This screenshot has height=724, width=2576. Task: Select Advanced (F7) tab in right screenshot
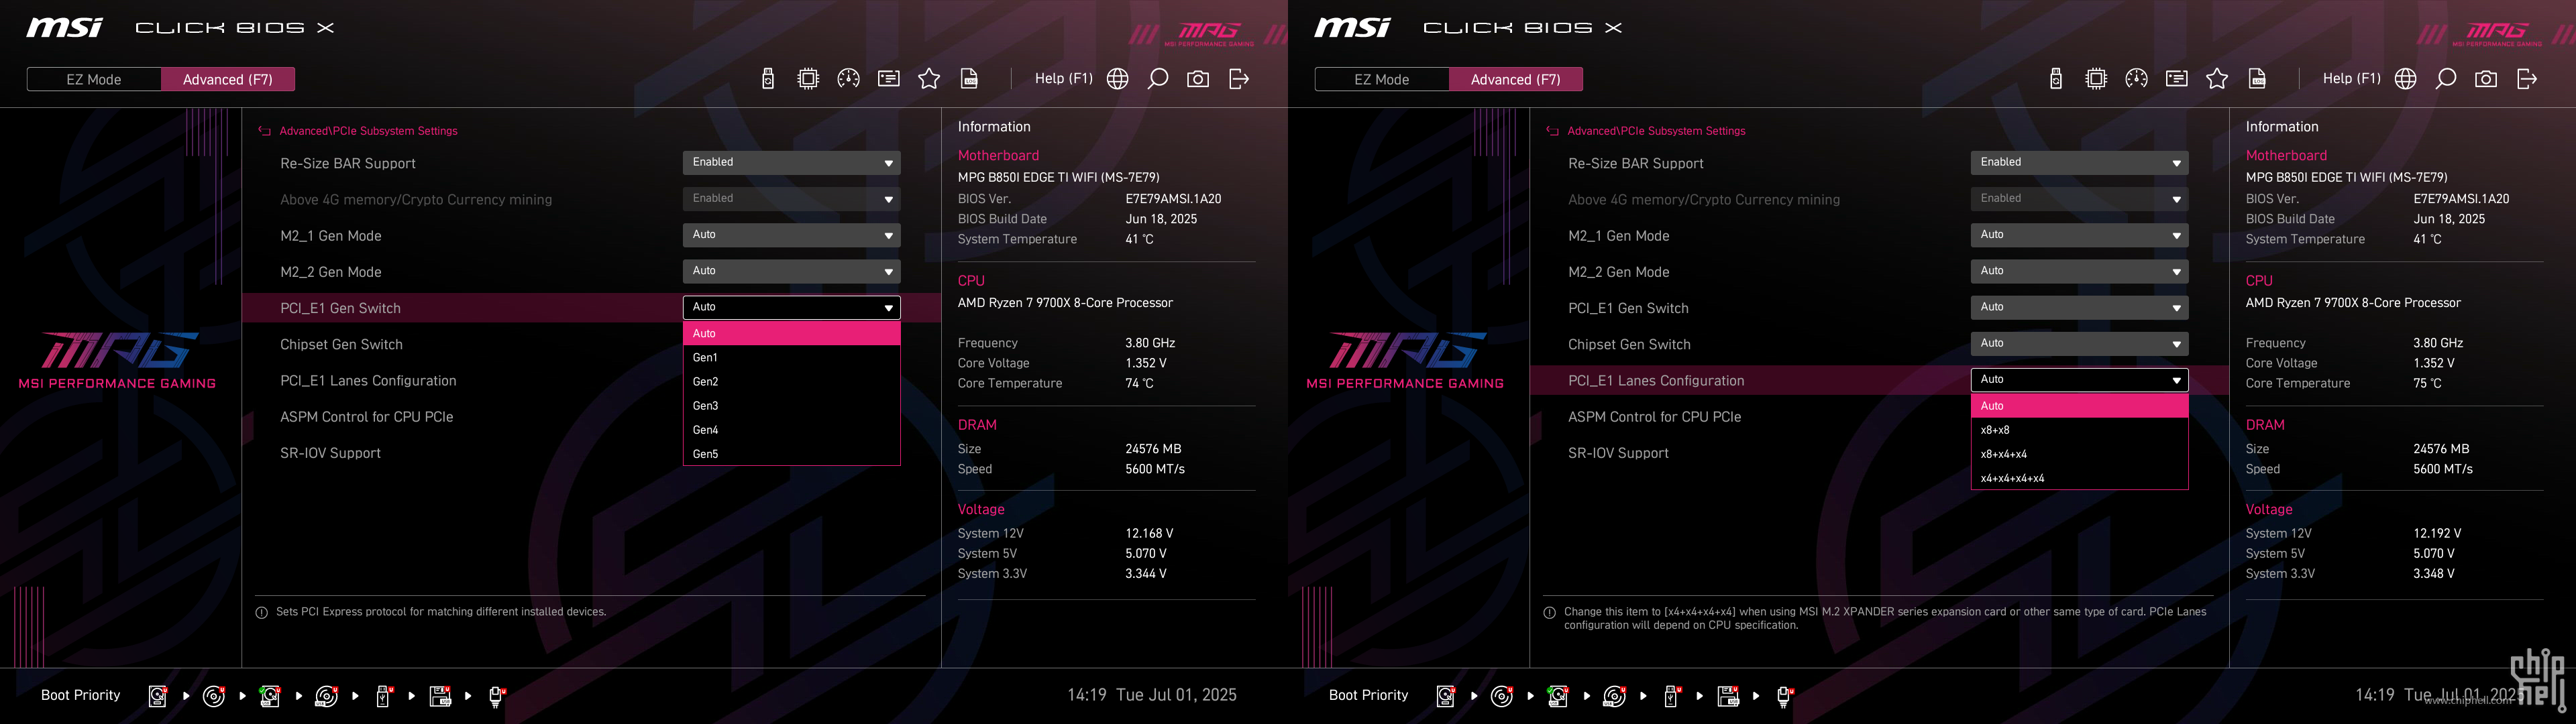pyautogui.click(x=1516, y=79)
